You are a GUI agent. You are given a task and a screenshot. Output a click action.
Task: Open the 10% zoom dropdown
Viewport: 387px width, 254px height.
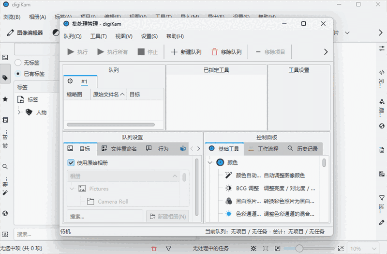click(x=363, y=249)
